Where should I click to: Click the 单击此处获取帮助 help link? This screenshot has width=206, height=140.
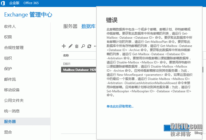[x=120, y=106]
